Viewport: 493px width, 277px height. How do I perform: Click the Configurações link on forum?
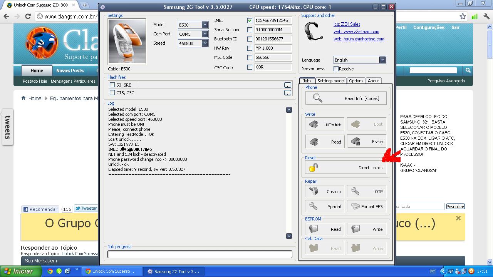pos(429,27)
